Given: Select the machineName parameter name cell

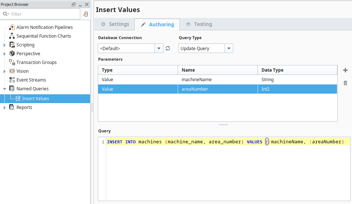Looking at the screenshot, I should click(x=218, y=80).
